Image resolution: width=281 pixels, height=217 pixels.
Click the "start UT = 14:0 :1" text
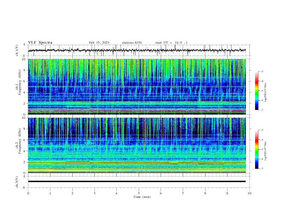(171, 43)
